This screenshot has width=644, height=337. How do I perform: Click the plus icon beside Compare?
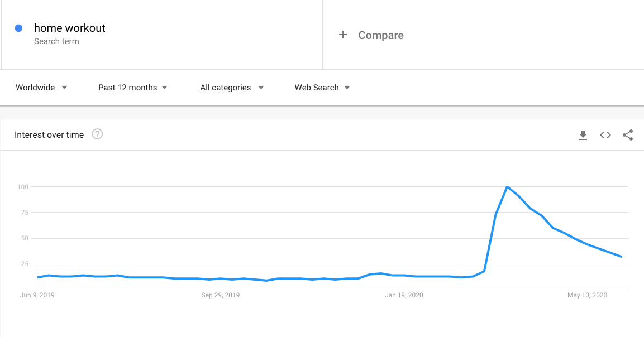(343, 35)
